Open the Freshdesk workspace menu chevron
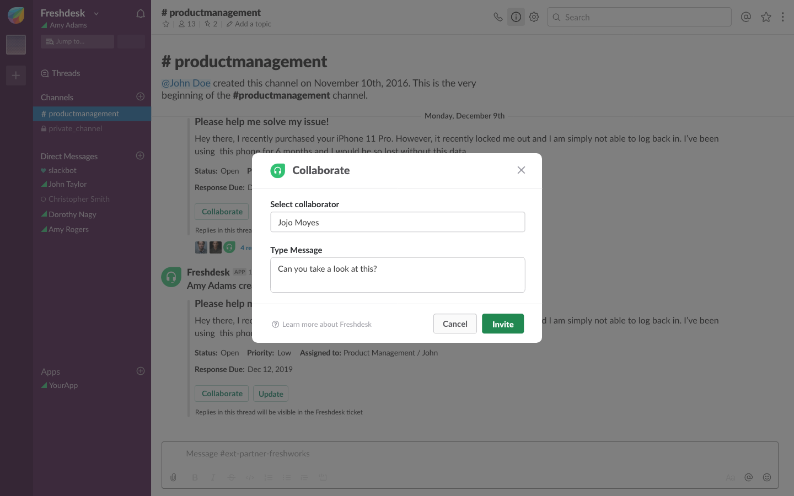The image size is (794, 496). pos(96,13)
